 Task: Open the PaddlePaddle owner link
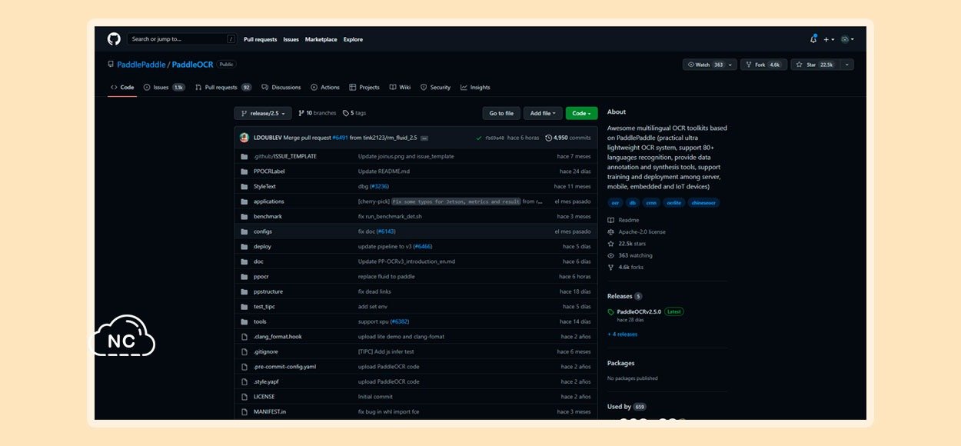click(x=141, y=65)
